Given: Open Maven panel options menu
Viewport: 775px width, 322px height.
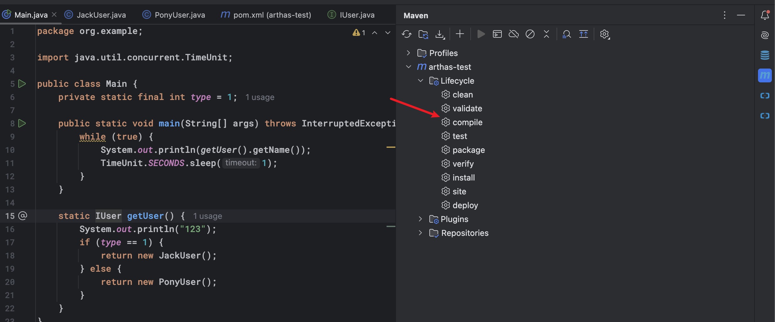Looking at the screenshot, I should (725, 15).
